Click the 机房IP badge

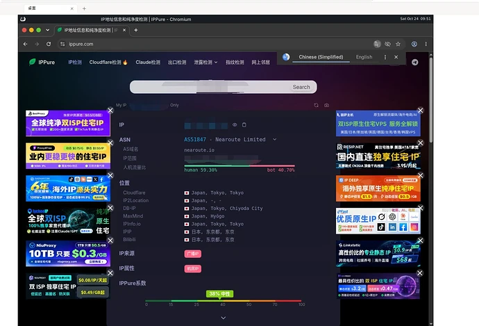[193, 269]
